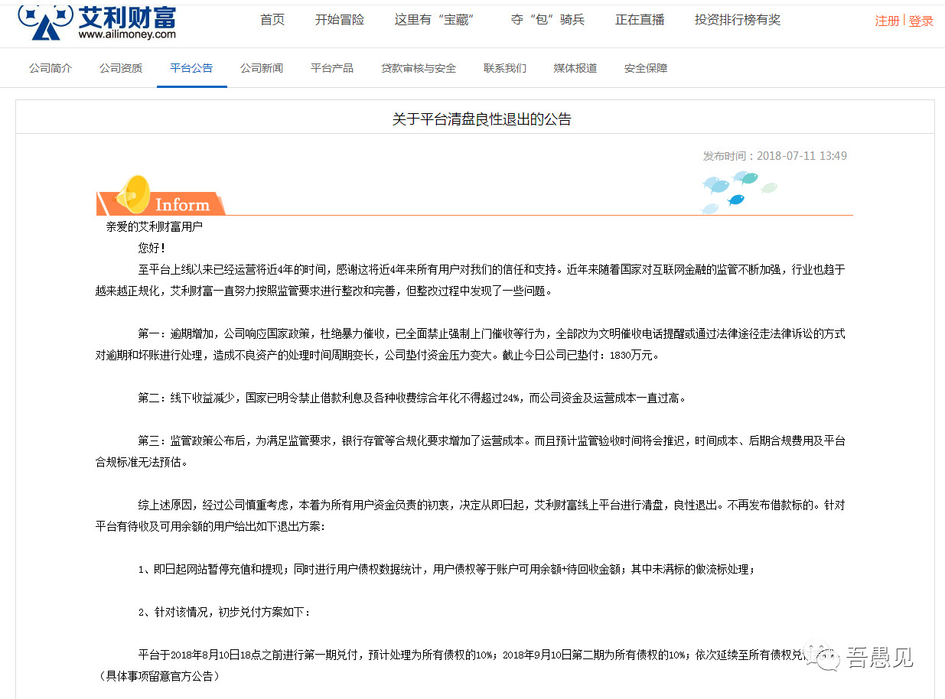Click the paragraph starting with 第二:线下收益减少
This screenshot has width=945, height=699.
pyautogui.click(x=412, y=398)
